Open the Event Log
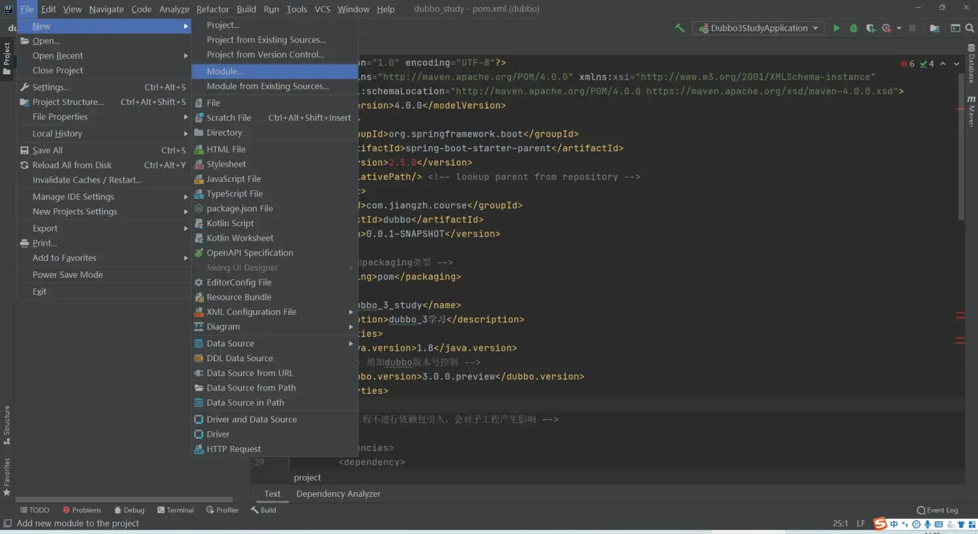978x534 pixels. 938,510
